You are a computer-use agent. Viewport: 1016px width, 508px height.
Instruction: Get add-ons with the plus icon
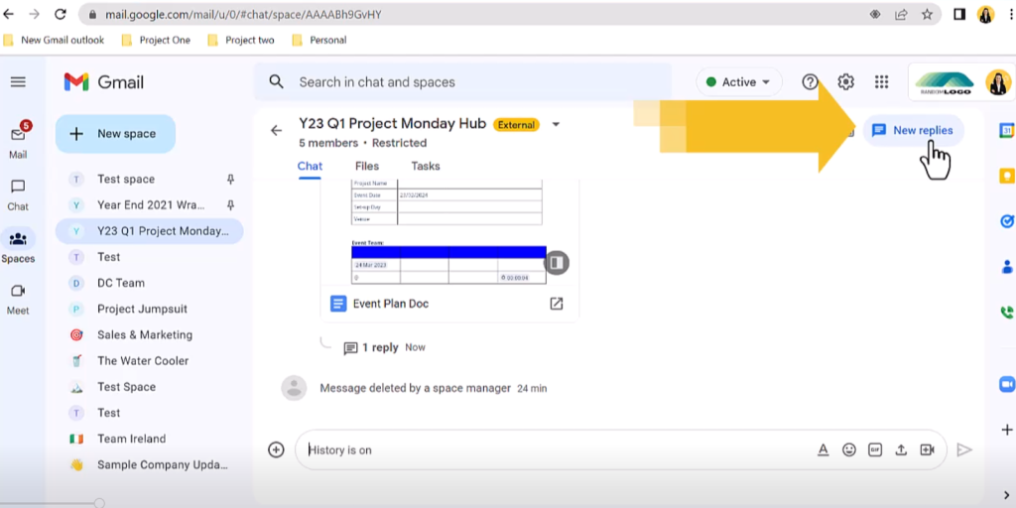point(1006,430)
